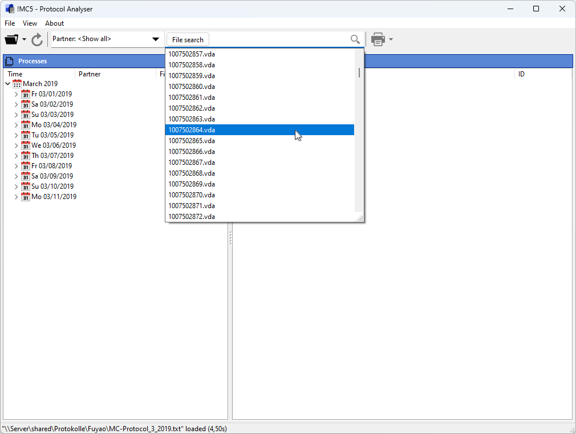The width and height of the screenshot is (576, 434).
Task: Open the printer dropdown arrow
Action: click(391, 39)
